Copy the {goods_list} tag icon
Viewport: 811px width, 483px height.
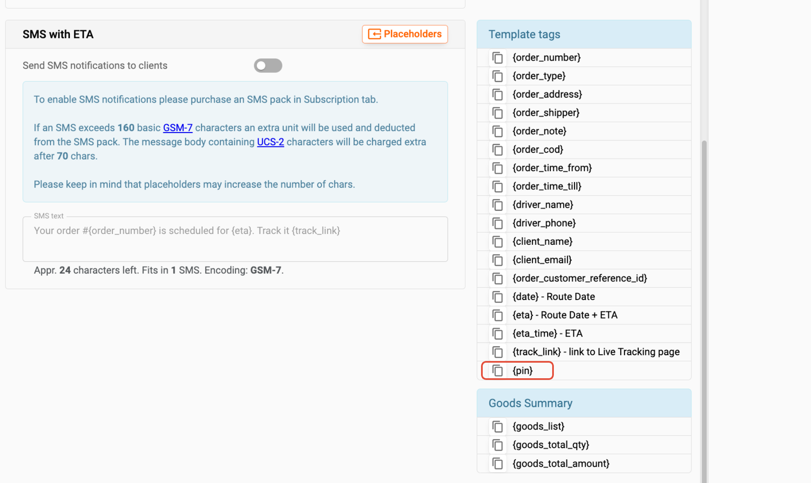(497, 427)
